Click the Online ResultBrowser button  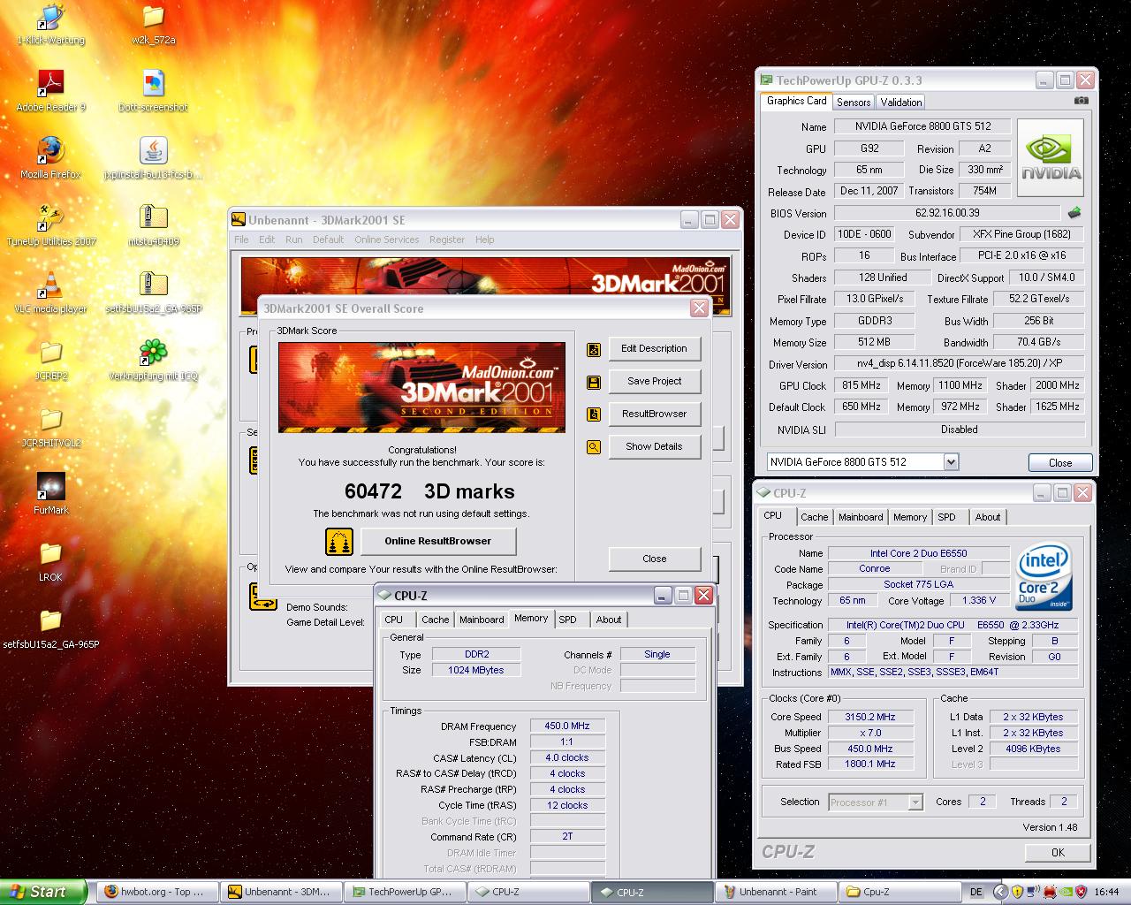point(438,541)
